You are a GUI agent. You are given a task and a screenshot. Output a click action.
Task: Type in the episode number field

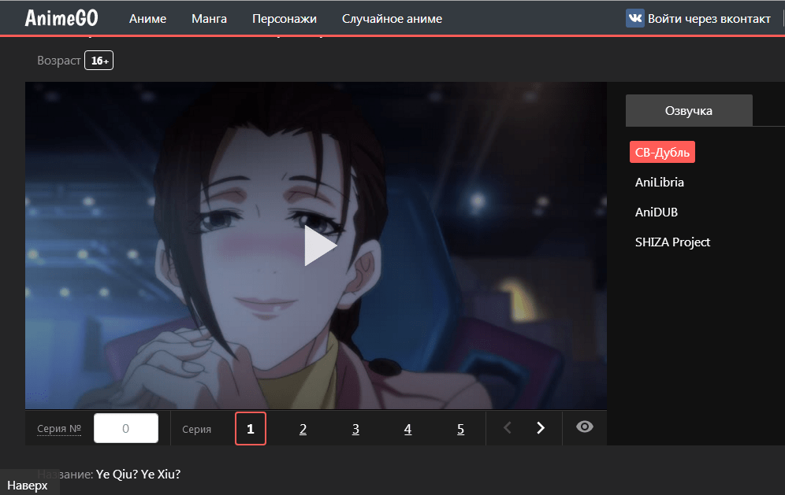[126, 429]
